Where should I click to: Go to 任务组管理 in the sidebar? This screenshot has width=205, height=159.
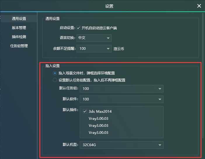(x=19, y=46)
